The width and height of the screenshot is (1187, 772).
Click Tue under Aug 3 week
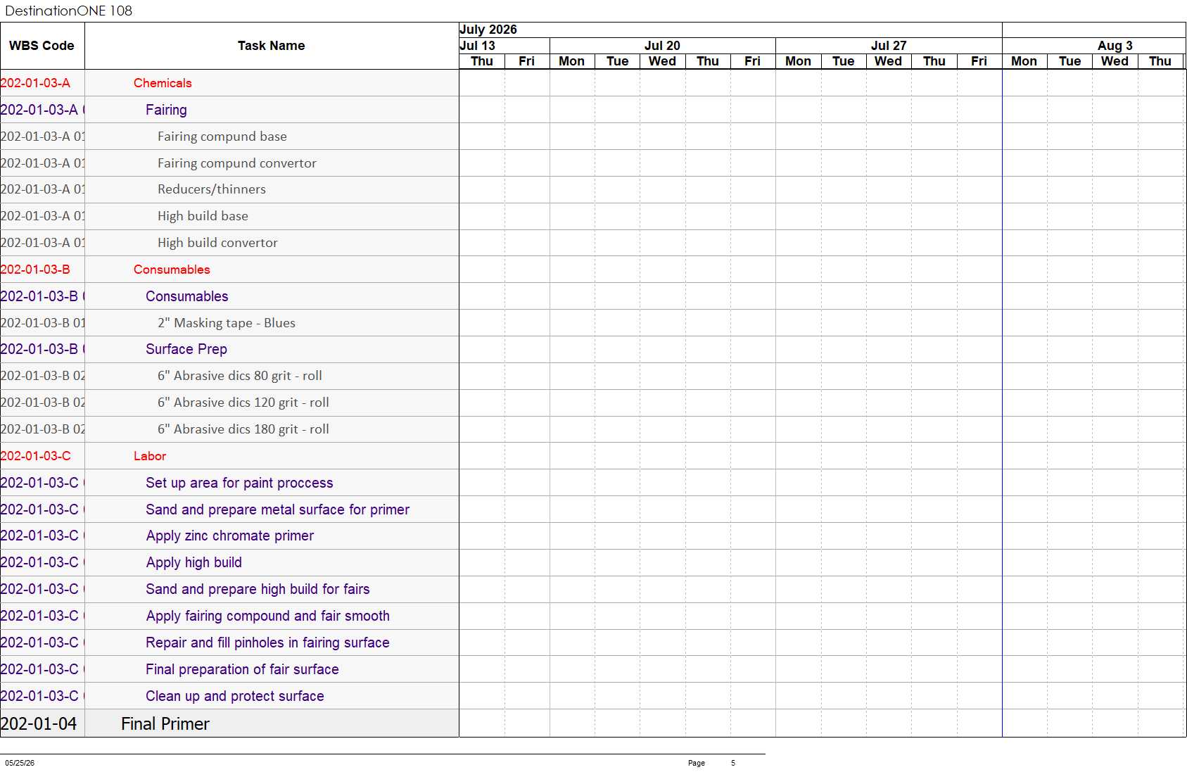[x=1070, y=61]
